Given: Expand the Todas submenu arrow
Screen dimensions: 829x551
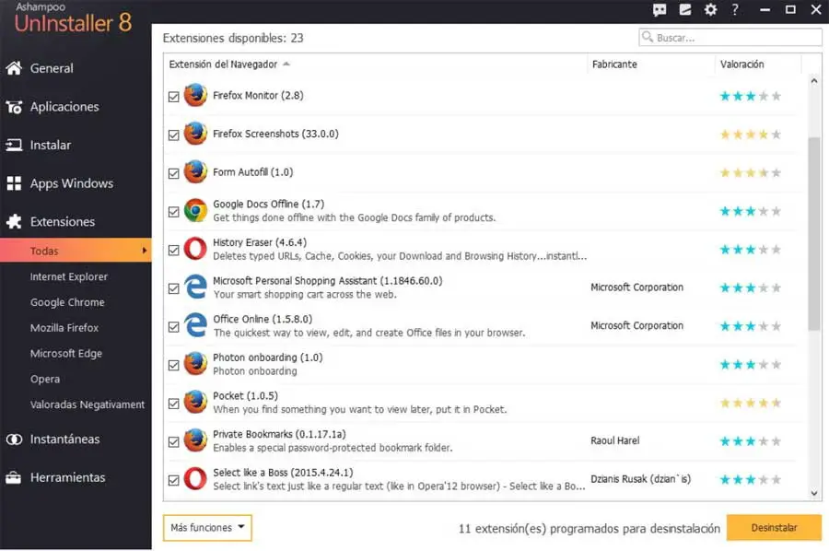Looking at the screenshot, I should pos(144,251).
